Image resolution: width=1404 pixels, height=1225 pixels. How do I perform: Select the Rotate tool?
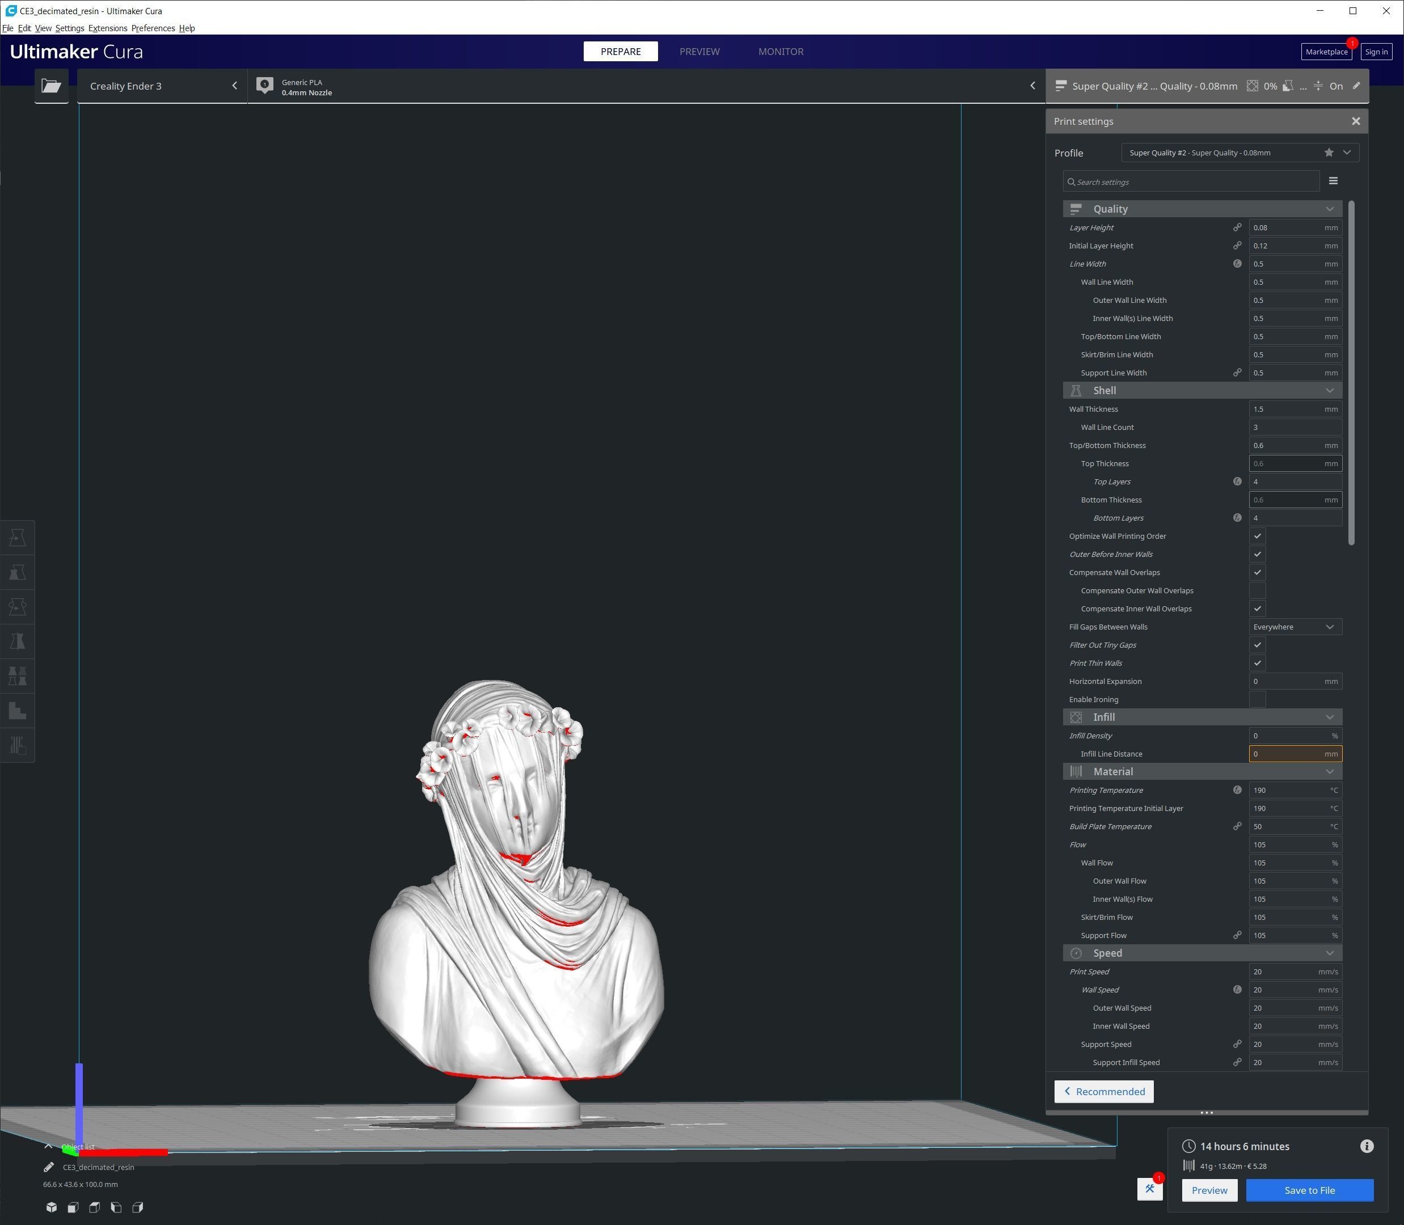tap(18, 607)
